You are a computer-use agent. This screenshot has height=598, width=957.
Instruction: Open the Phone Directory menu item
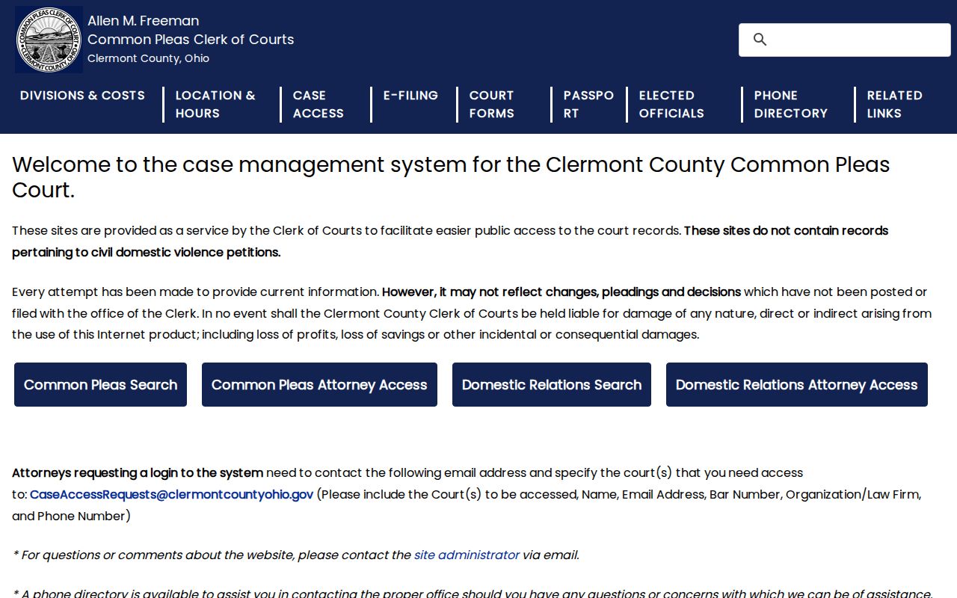coord(791,105)
